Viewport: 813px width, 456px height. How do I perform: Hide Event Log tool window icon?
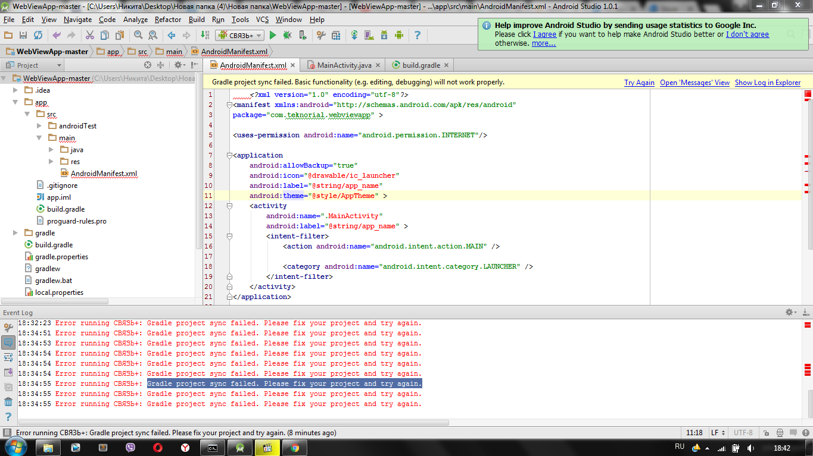[806, 312]
